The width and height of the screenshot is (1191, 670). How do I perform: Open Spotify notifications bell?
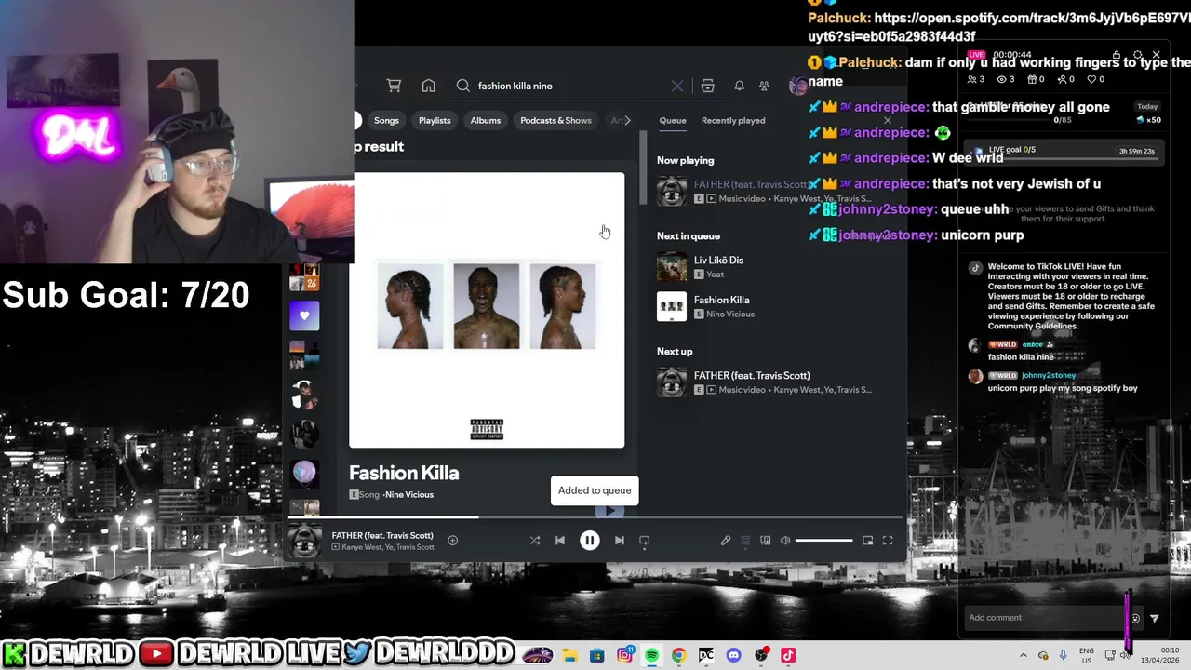coord(739,86)
